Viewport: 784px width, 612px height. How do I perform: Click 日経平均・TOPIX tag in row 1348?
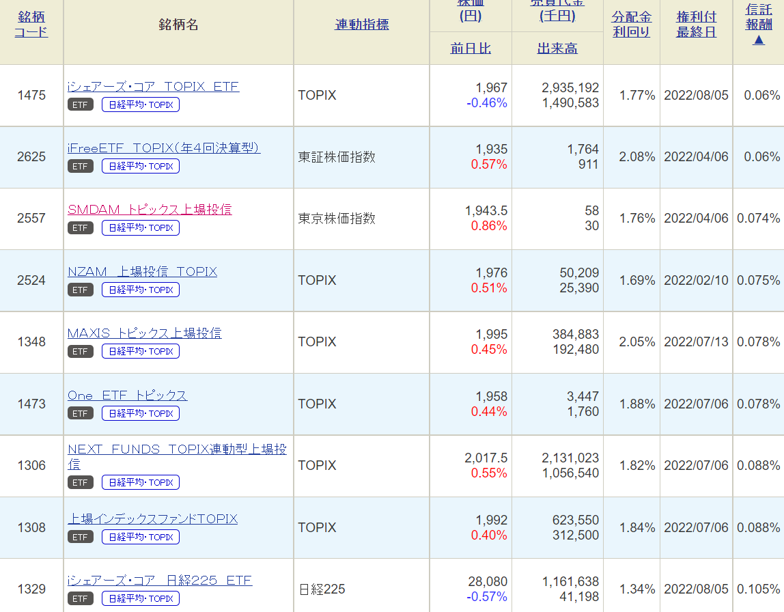pos(141,351)
